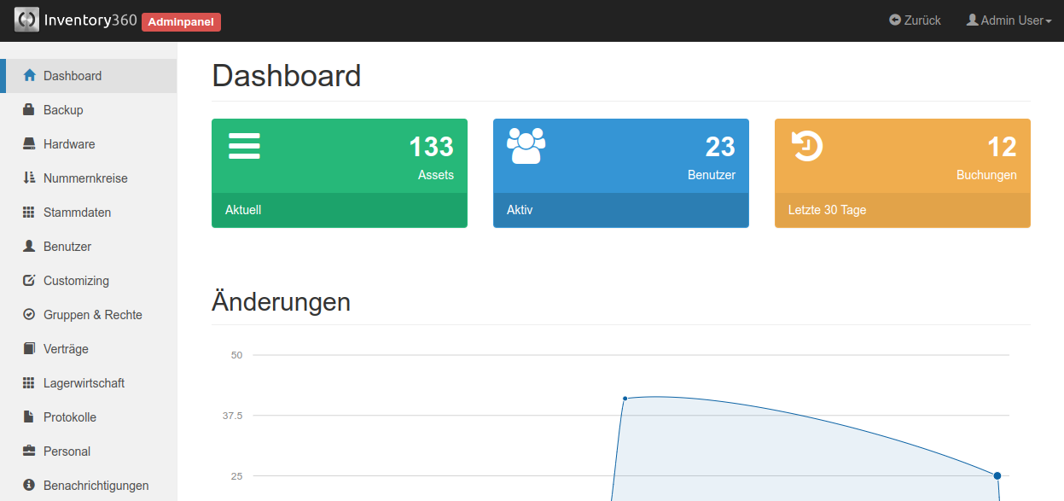The width and height of the screenshot is (1064, 501).
Task: Click the history icon on Buchungen card
Action: click(x=807, y=146)
